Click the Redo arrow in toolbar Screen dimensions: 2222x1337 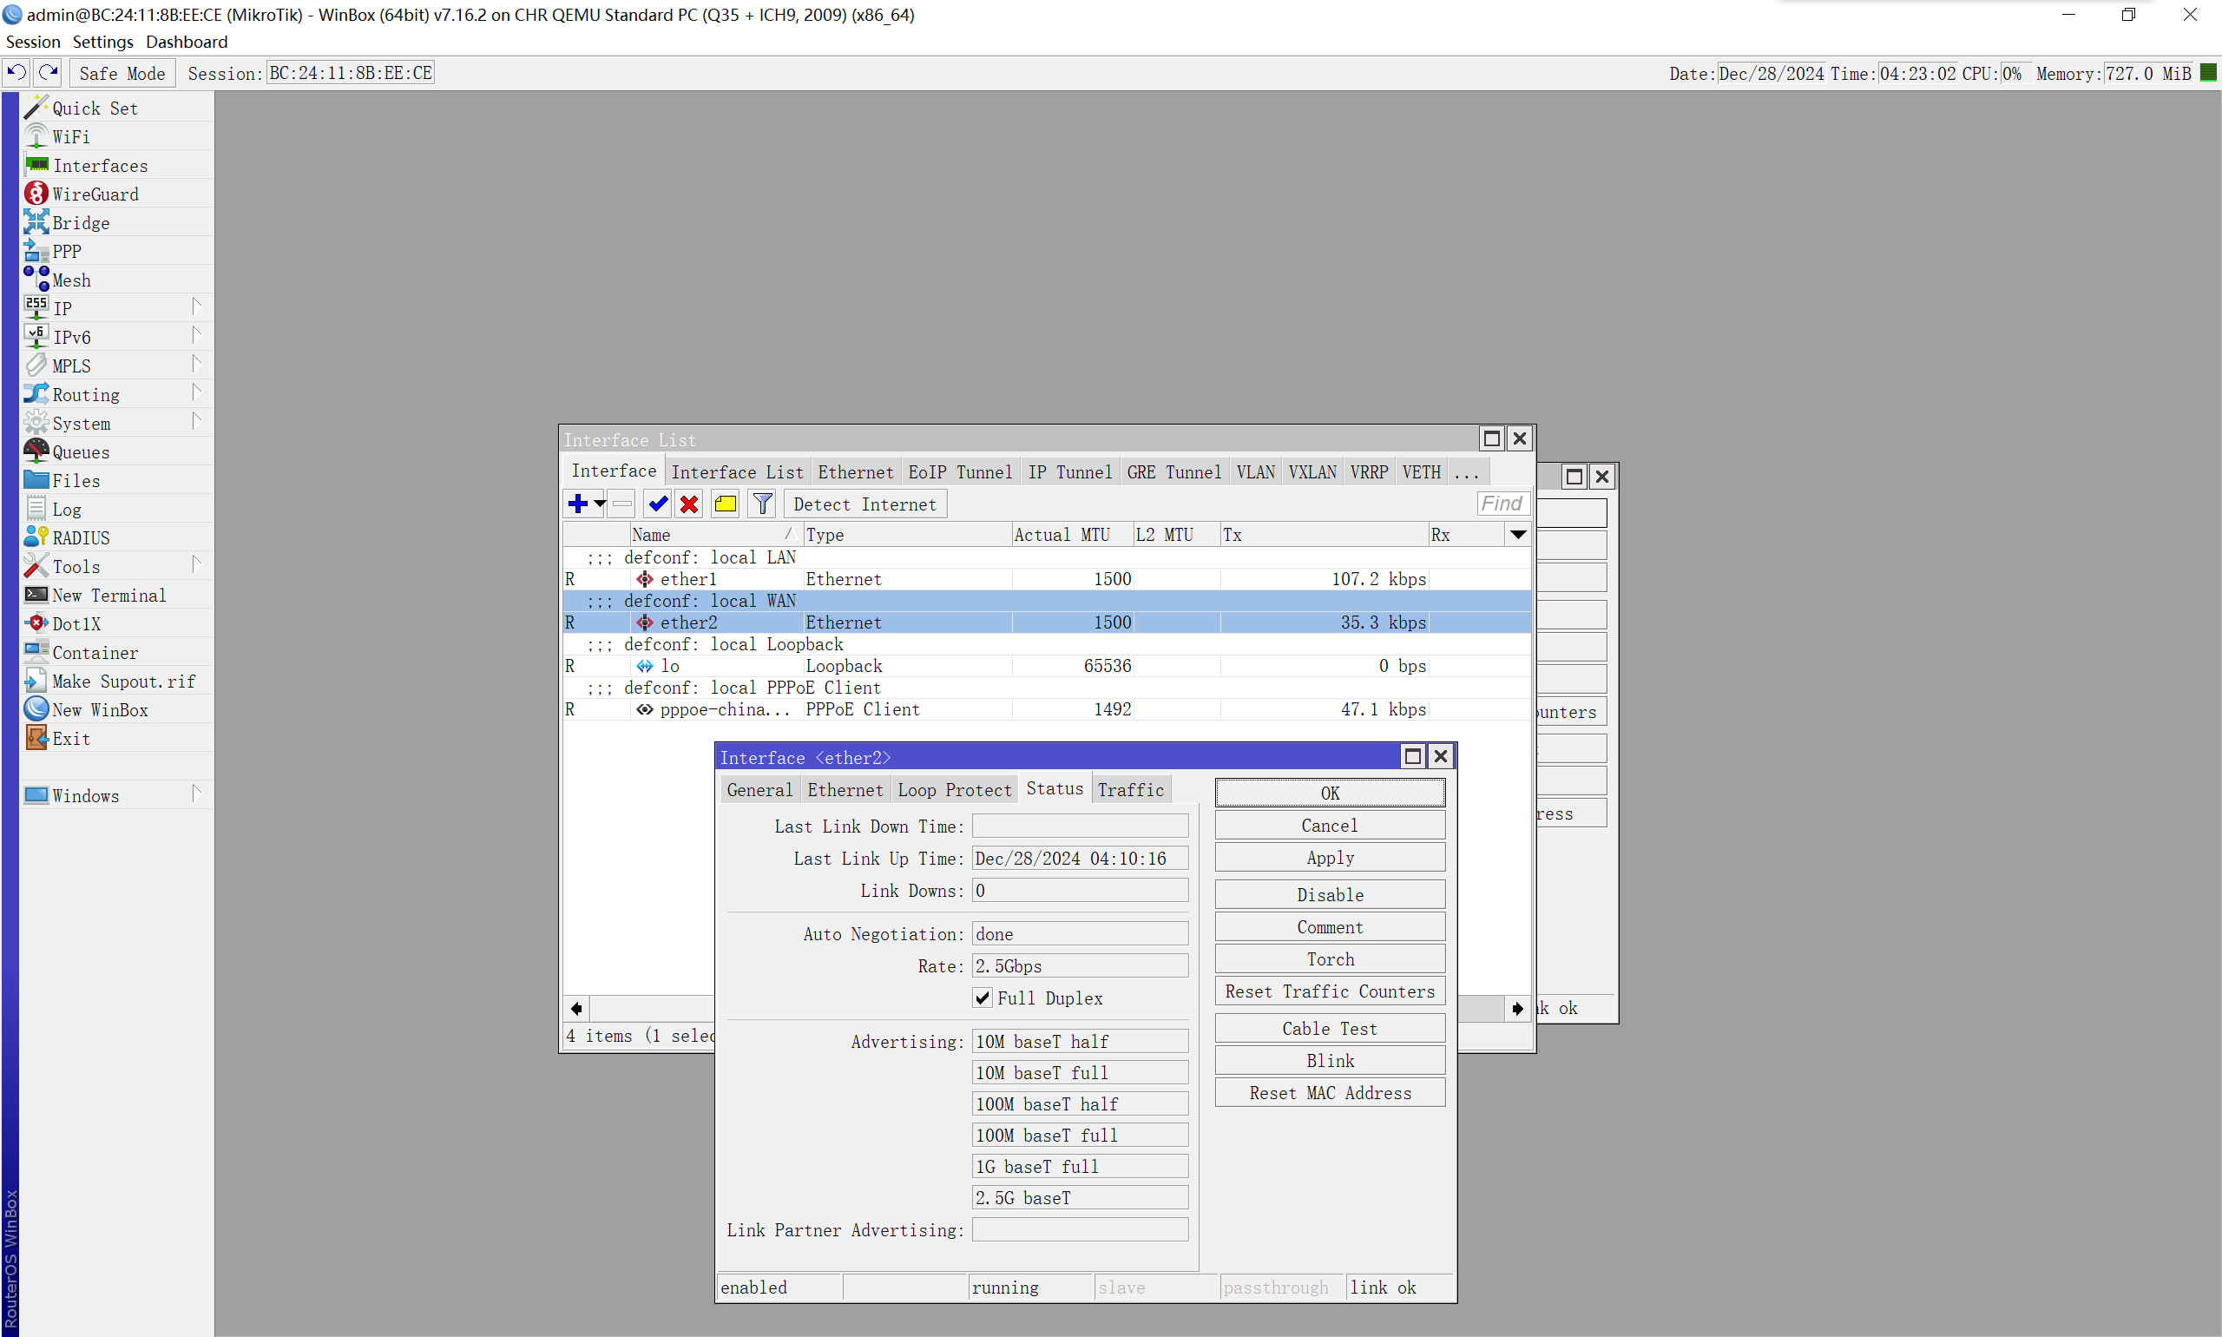tap(48, 72)
